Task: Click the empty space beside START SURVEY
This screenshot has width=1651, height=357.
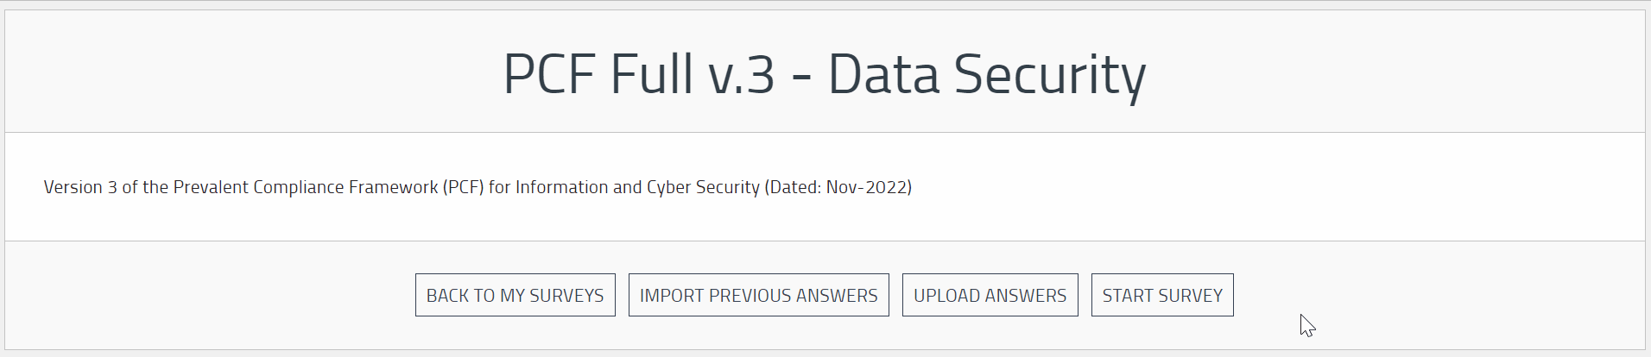Action: [x=1433, y=295]
